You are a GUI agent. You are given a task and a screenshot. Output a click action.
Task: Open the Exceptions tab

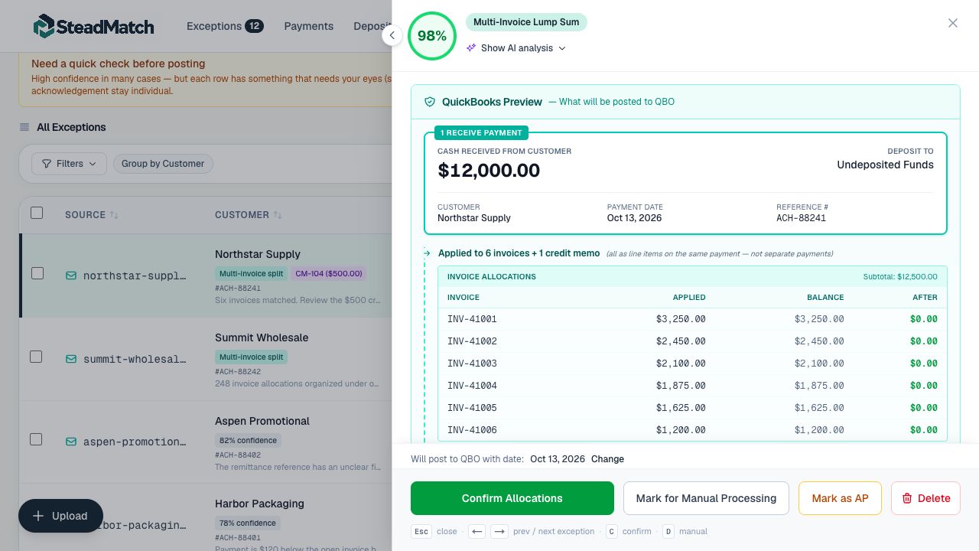225,26
